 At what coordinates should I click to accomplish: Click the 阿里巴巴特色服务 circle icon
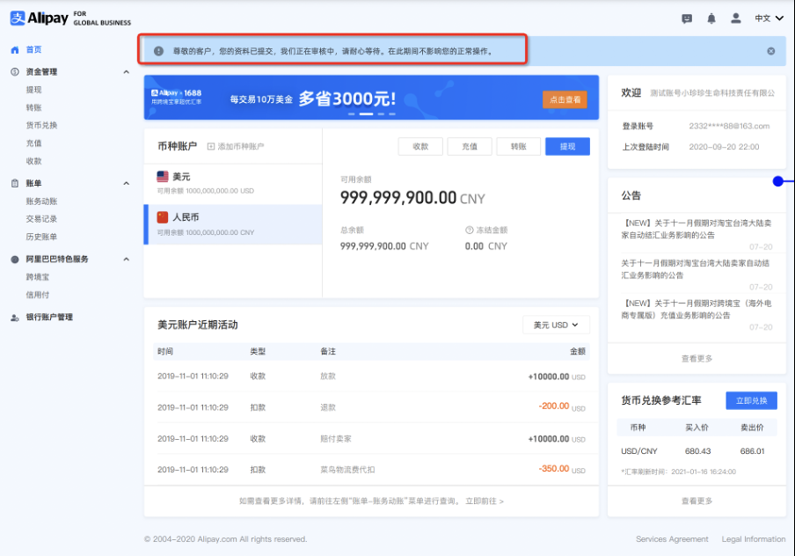tap(15, 260)
